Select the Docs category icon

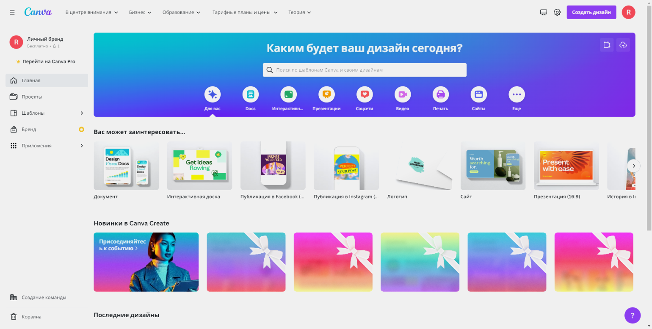point(251,94)
